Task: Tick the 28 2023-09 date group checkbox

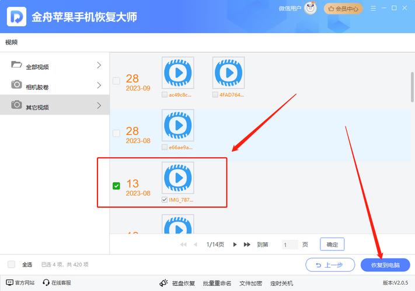Action: pos(116,81)
